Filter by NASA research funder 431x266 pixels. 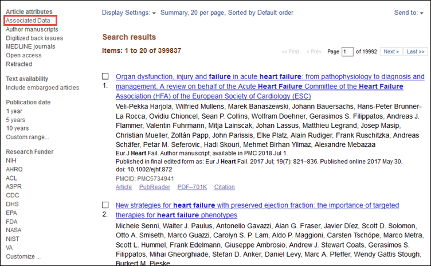pos(14,230)
